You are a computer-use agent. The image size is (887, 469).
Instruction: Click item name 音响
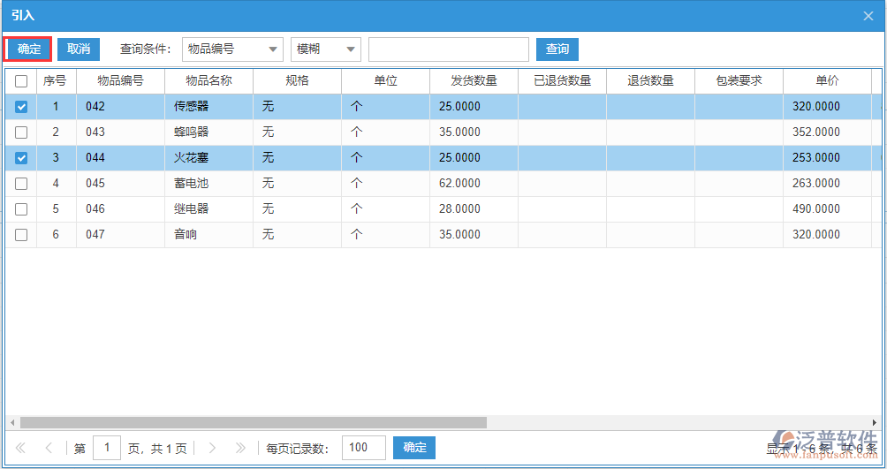[186, 234]
